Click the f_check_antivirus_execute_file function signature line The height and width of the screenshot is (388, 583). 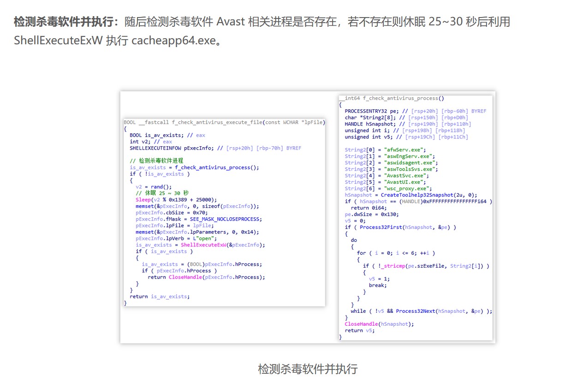point(225,122)
